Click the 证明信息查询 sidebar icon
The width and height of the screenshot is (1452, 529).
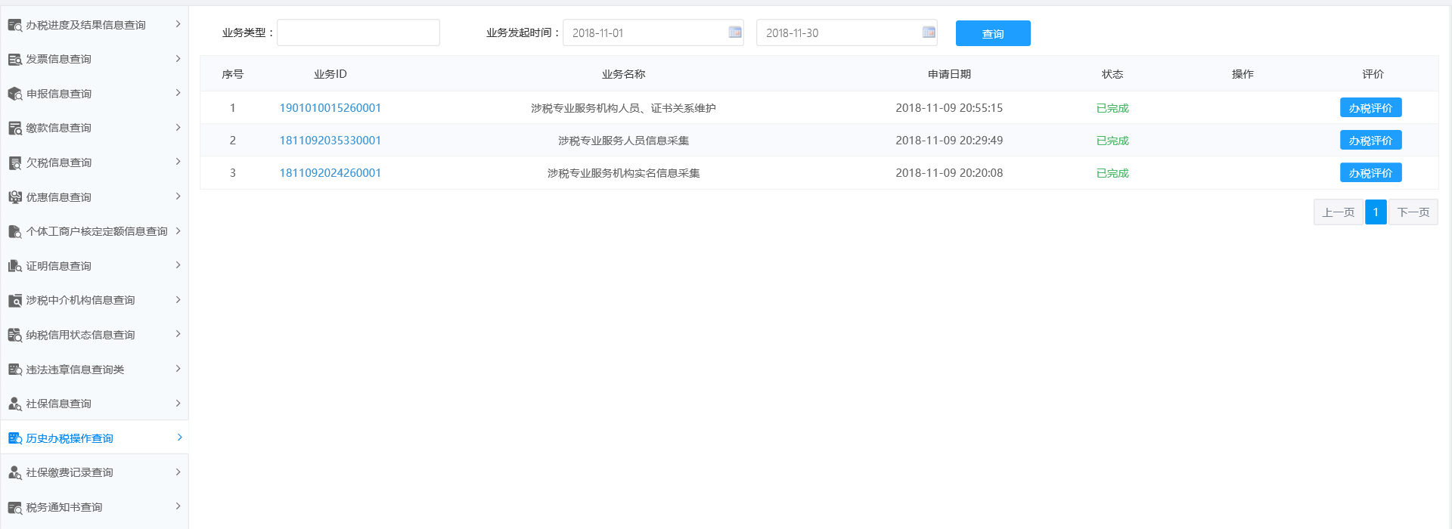[x=14, y=266]
